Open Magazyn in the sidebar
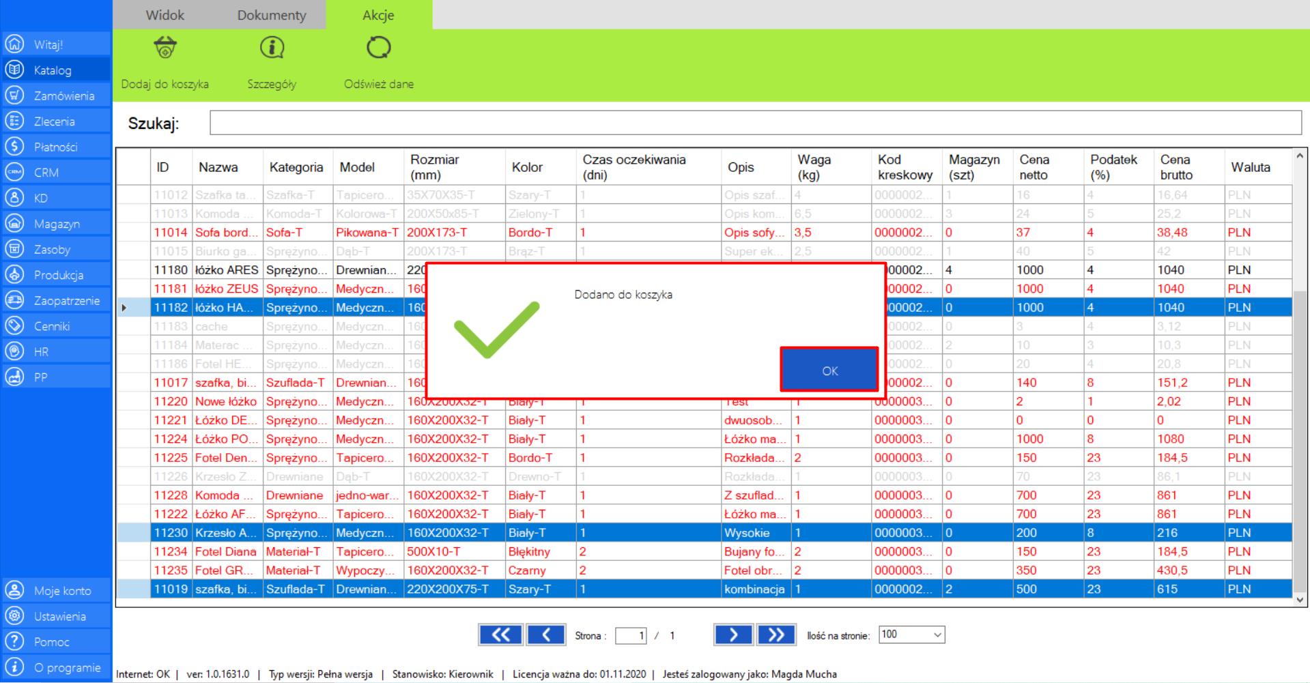Screen dimensions: 1310x683 point(56,224)
